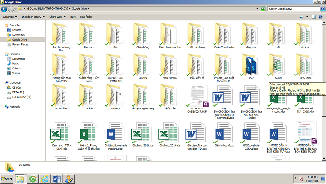The width and height of the screenshot is (326, 184).
Task: Select 02 HD SD COSEVCO 7.PDF file
Action: coord(197,99)
